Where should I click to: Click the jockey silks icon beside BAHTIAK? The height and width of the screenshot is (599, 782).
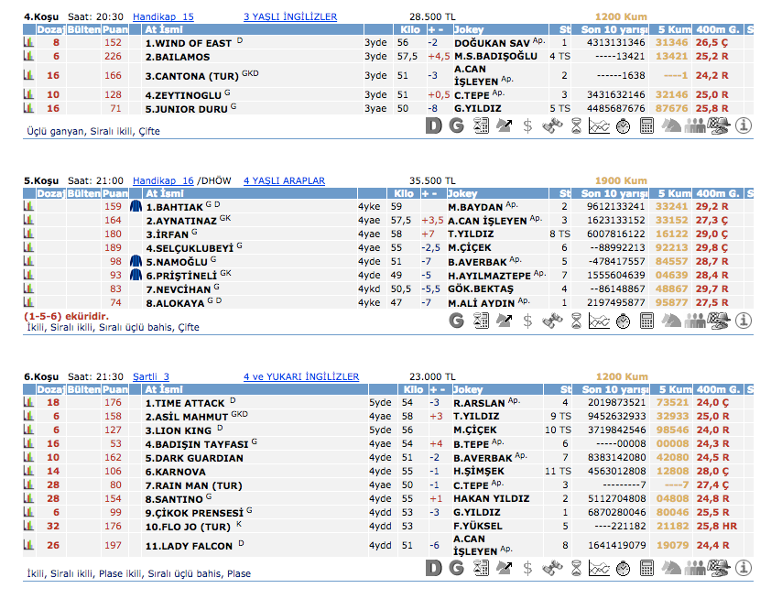coord(136,207)
